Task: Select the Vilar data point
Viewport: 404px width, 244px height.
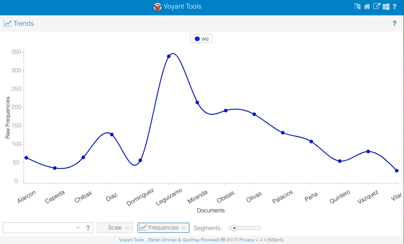Action: 397,171
